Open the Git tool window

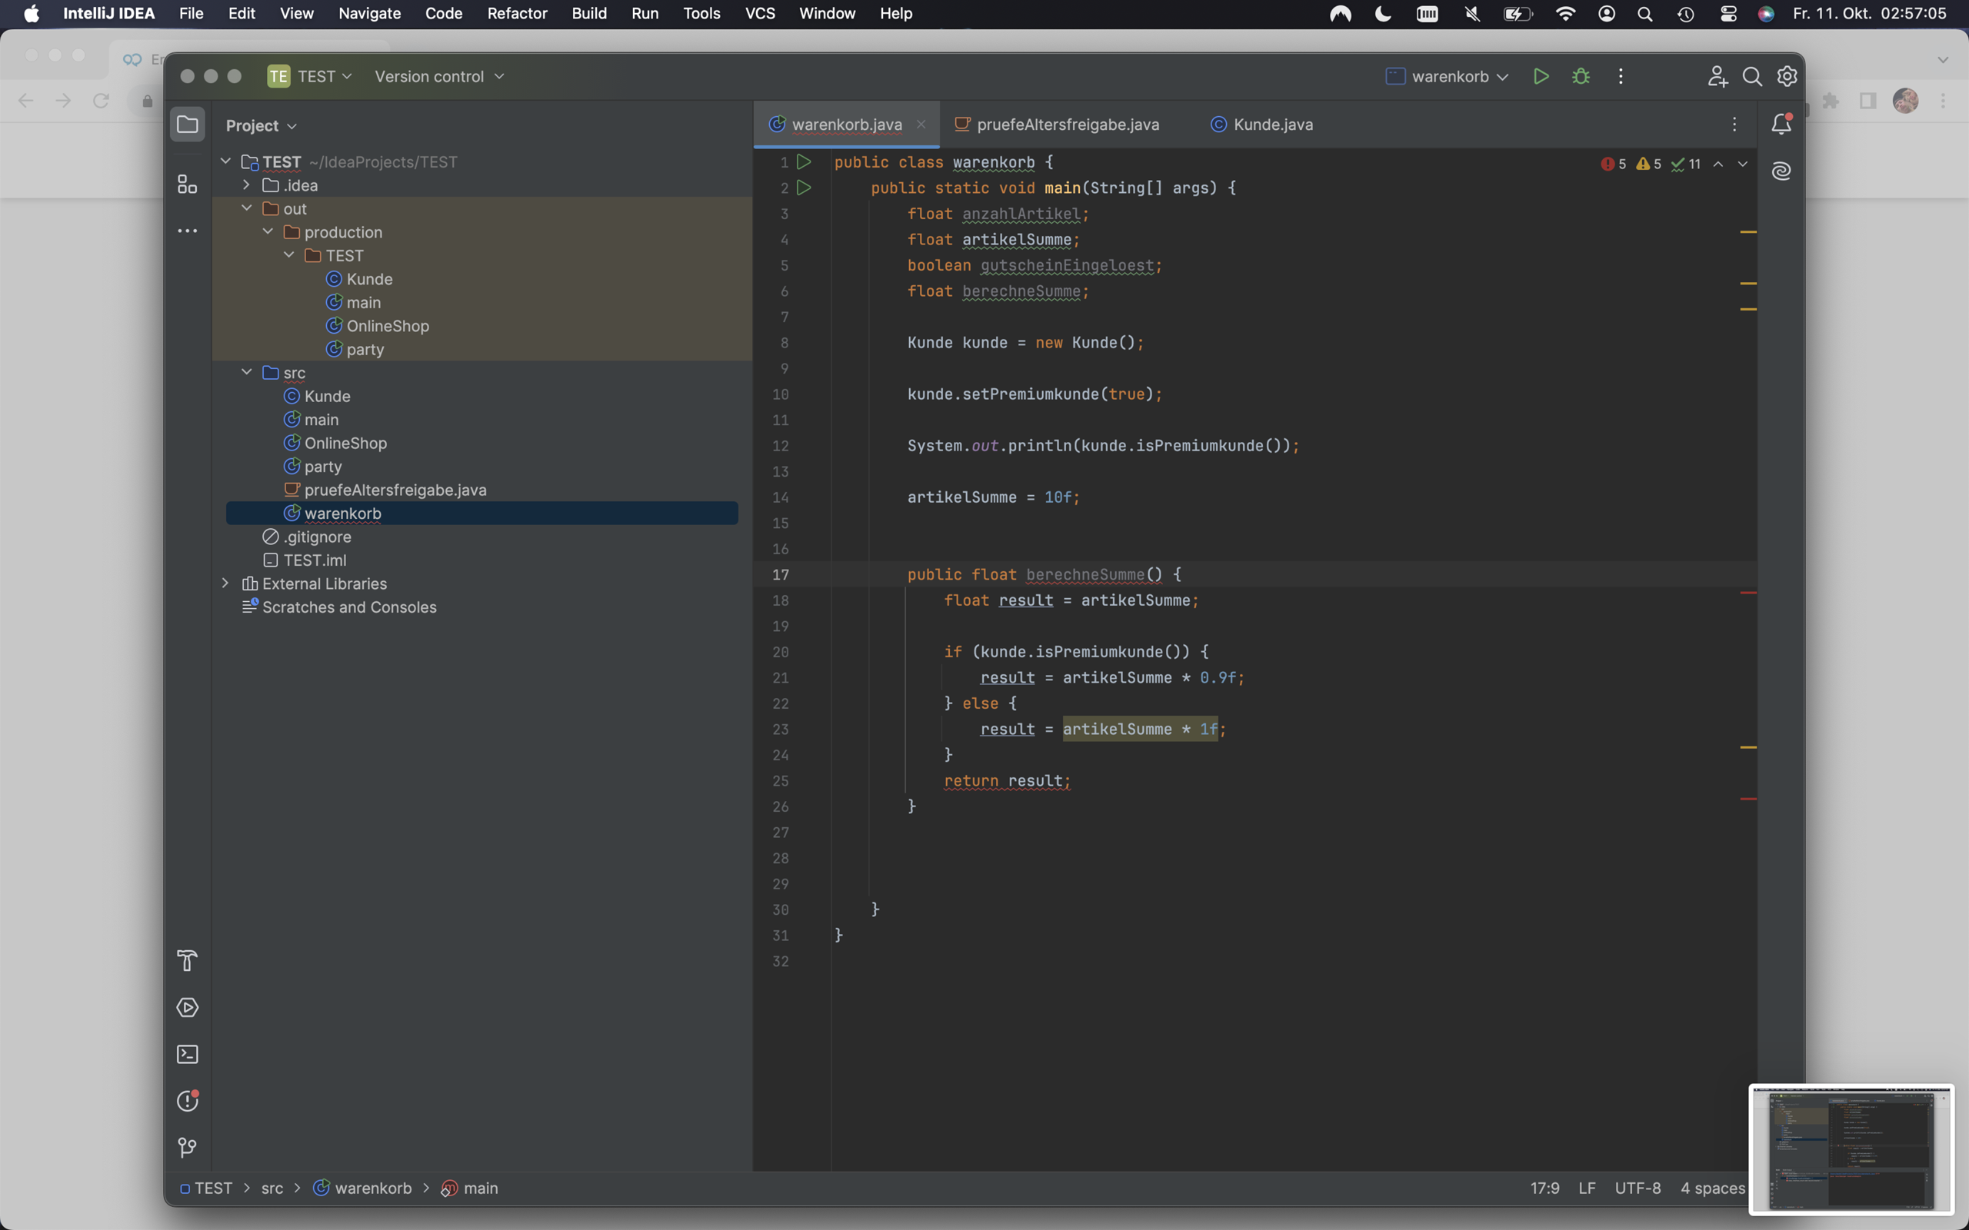coord(187,1147)
